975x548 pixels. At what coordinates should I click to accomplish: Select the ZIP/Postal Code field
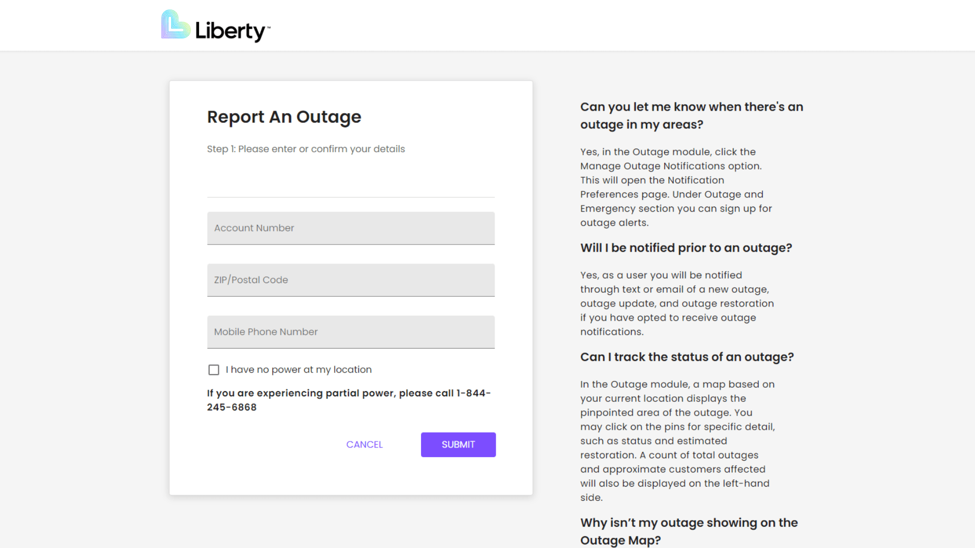[350, 280]
